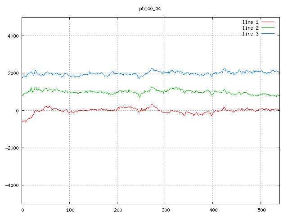Click the 300 x-axis tick label
The width and height of the screenshot is (288, 216).
tap(166, 210)
